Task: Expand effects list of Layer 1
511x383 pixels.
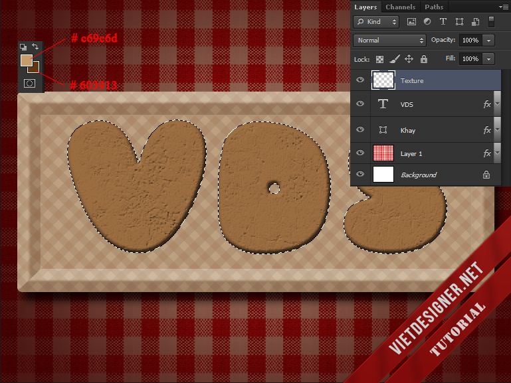Action: click(497, 153)
